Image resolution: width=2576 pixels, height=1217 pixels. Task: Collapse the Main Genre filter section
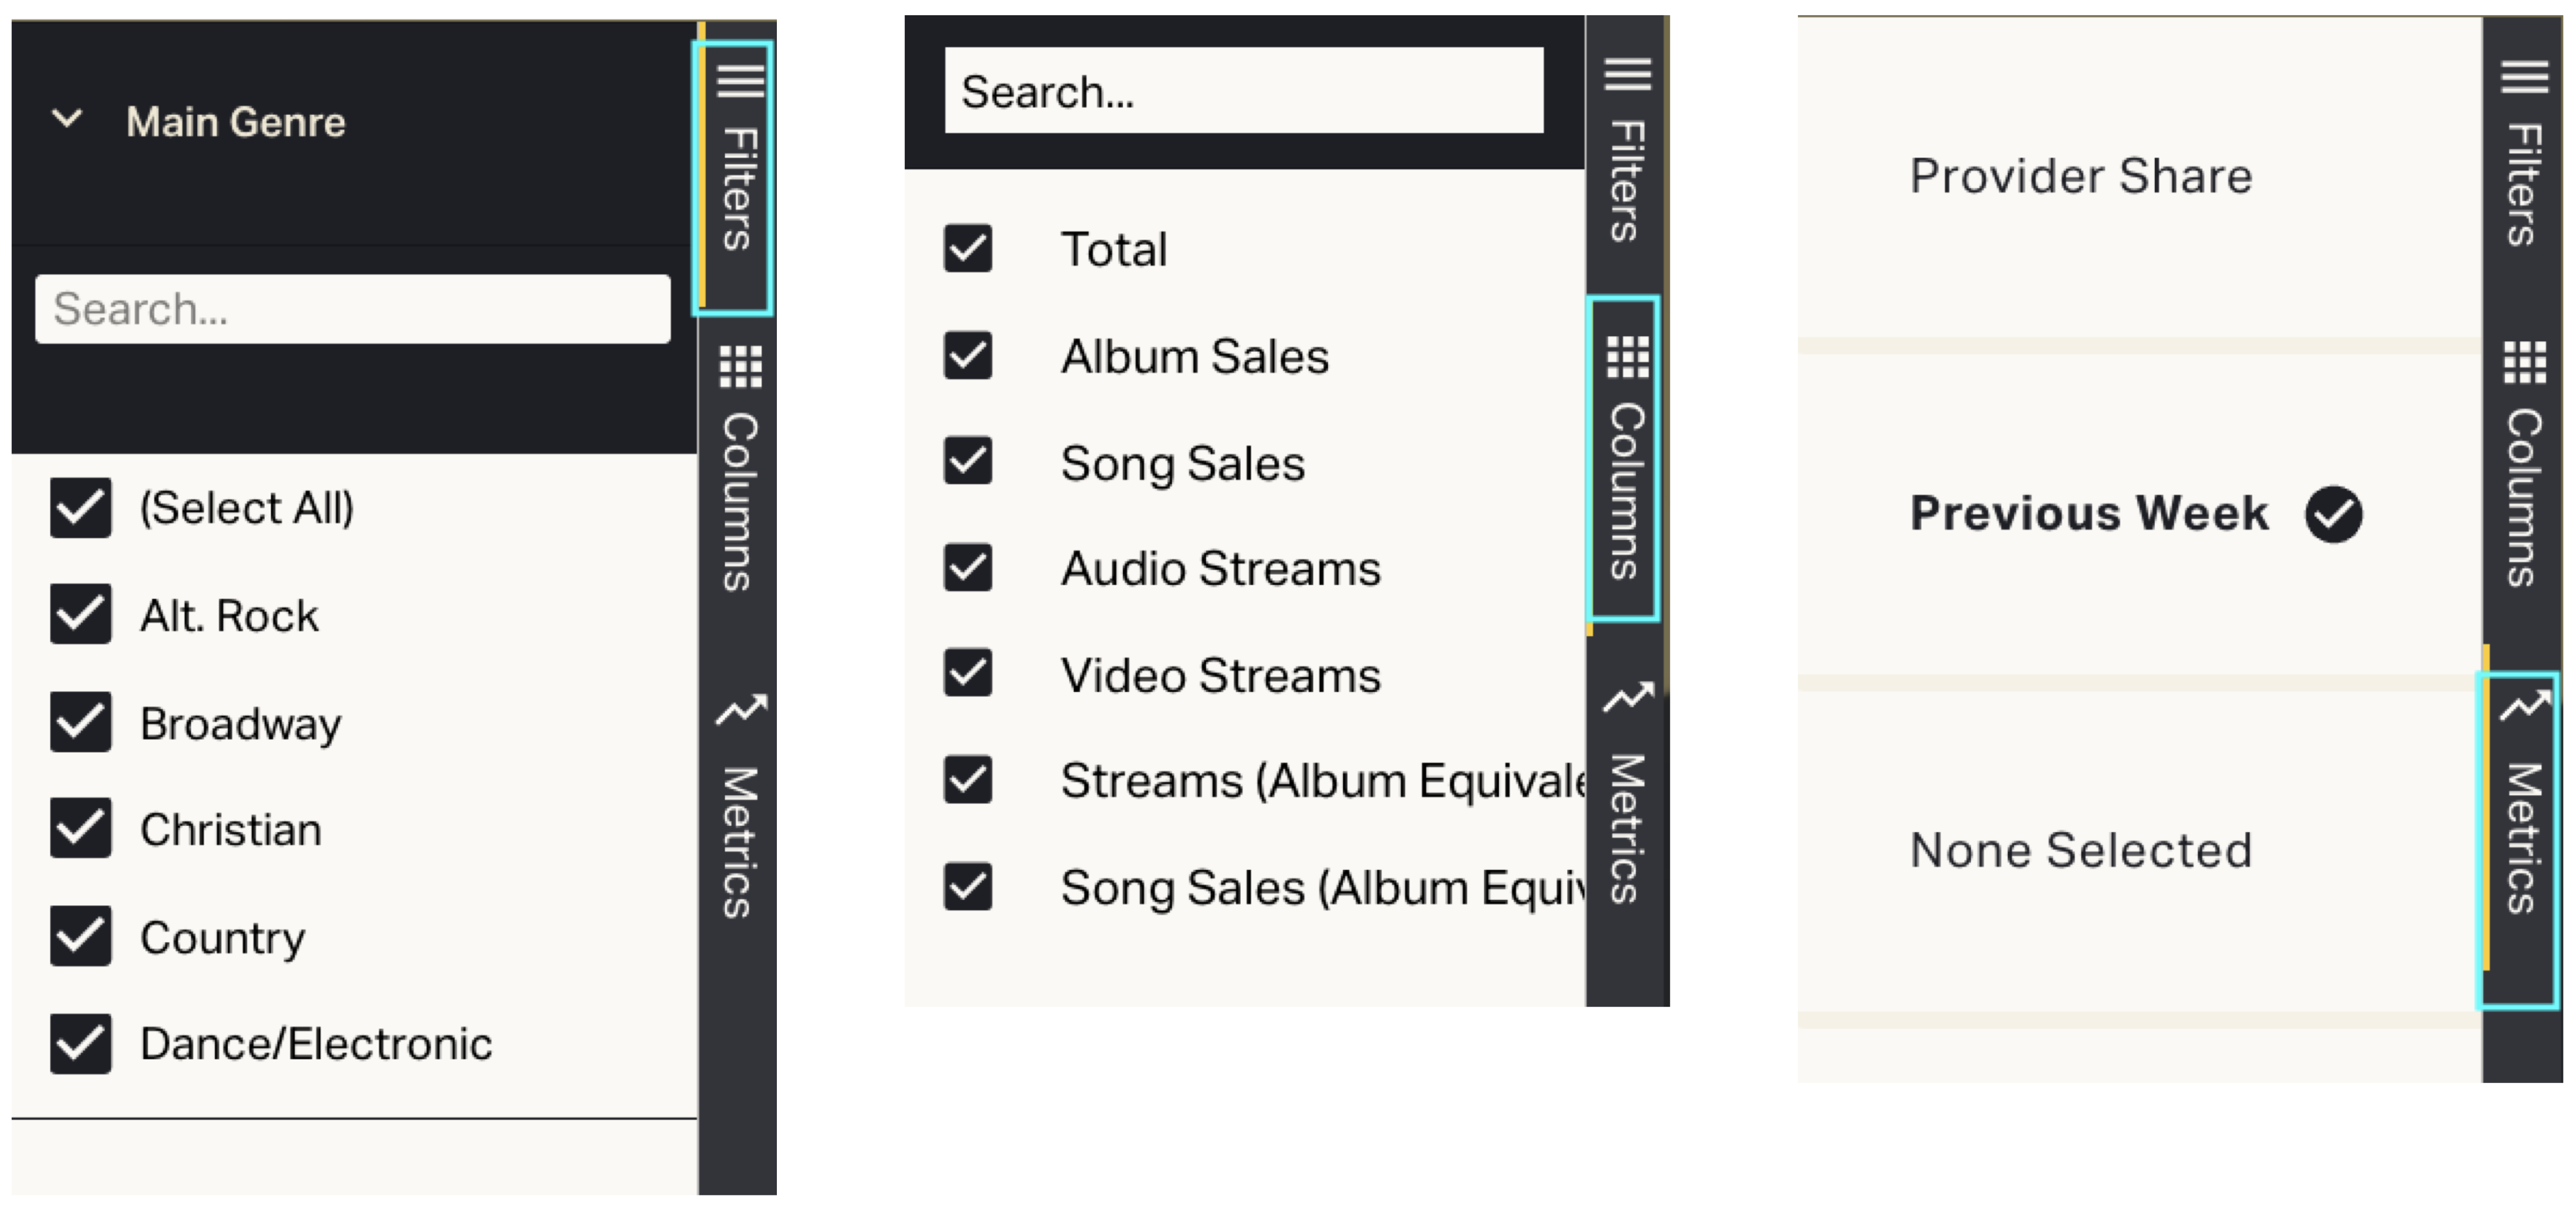pos(67,120)
